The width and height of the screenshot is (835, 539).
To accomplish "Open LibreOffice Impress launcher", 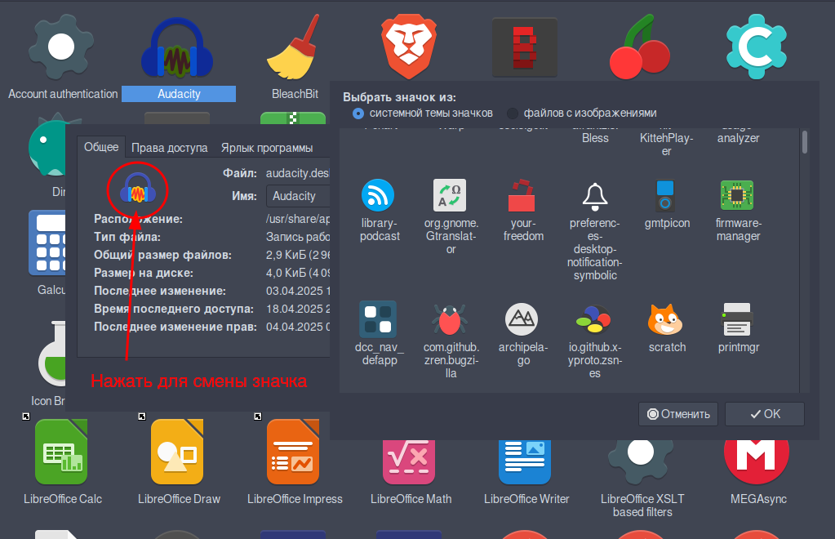I will click(x=293, y=452).
